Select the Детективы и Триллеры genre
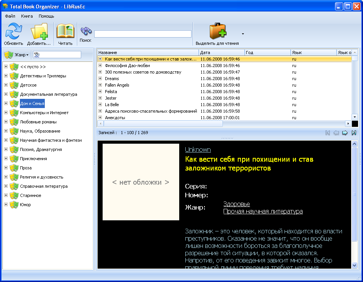 point(43,76)
